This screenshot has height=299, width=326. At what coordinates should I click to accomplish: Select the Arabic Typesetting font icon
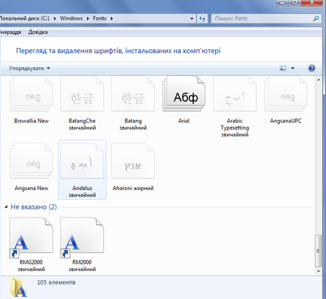point(235,94)
